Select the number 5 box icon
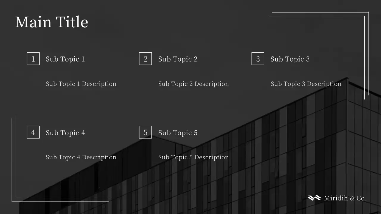The width and height of the screenshot is (381, 214). pyautogui.click(x=145, y=132)
